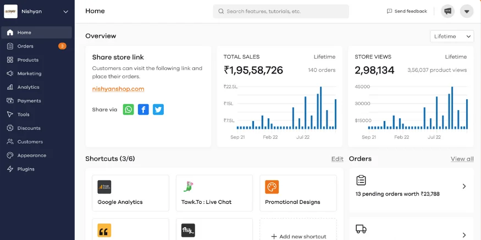Viewport: 481px width, 240px height.
Task: Click the yellow quotation mark shortcut icon
Action: [104, 231]
